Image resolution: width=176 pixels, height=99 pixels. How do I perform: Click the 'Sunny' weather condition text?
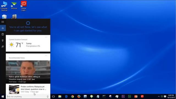(x=29, y=43)
